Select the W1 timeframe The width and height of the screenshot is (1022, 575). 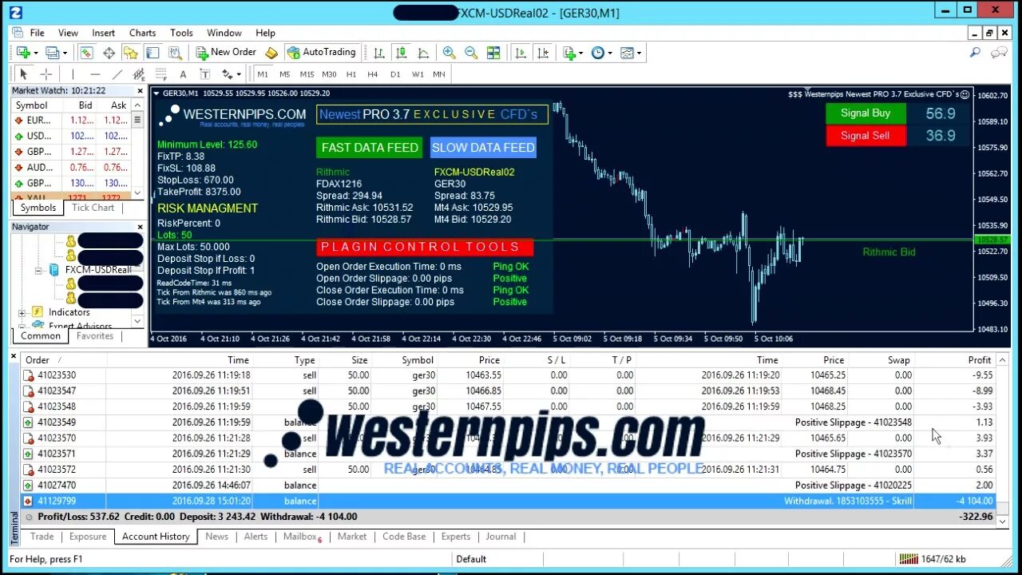418,74
